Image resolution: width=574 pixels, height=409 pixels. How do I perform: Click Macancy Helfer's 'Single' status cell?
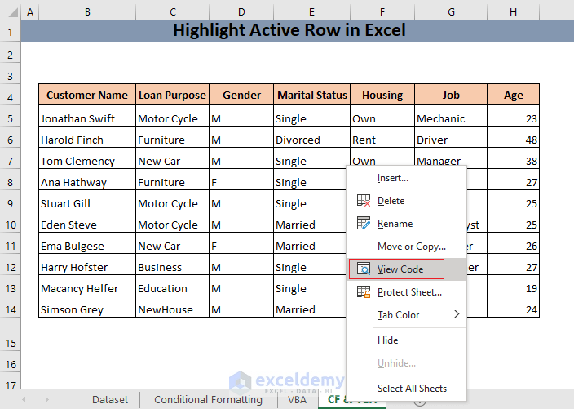click(310, 286)
